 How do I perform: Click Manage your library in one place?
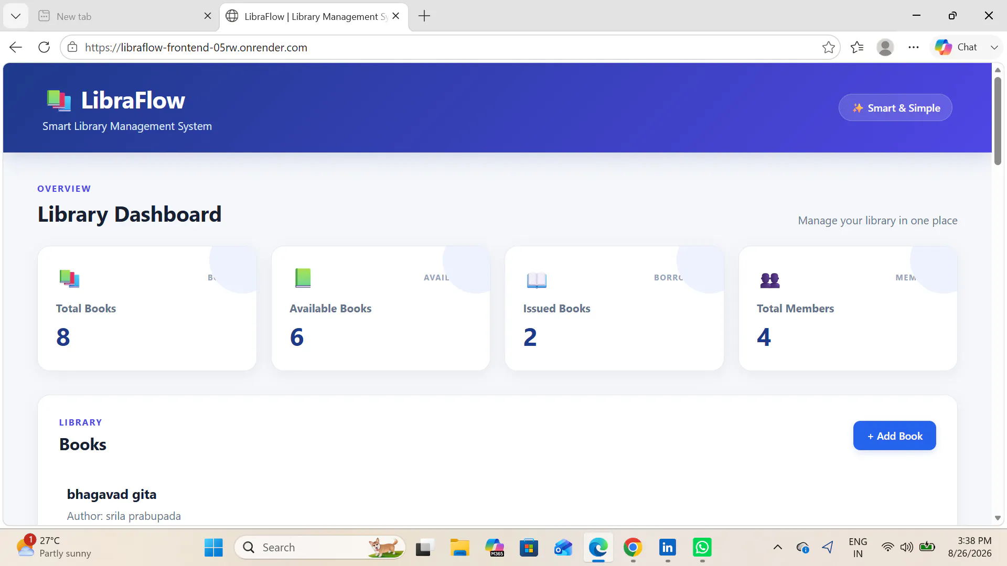[x=877, y=221]
